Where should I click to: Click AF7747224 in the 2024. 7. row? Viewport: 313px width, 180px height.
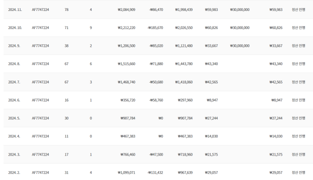pyautogui.click(x=40, y=82)
